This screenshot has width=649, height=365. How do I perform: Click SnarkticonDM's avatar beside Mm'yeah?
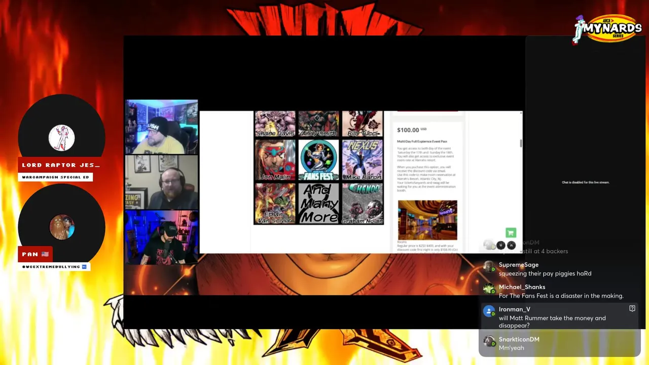tap(489, 342)
